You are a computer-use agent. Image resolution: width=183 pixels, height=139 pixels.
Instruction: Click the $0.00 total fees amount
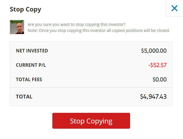click(x=159, y=79)
